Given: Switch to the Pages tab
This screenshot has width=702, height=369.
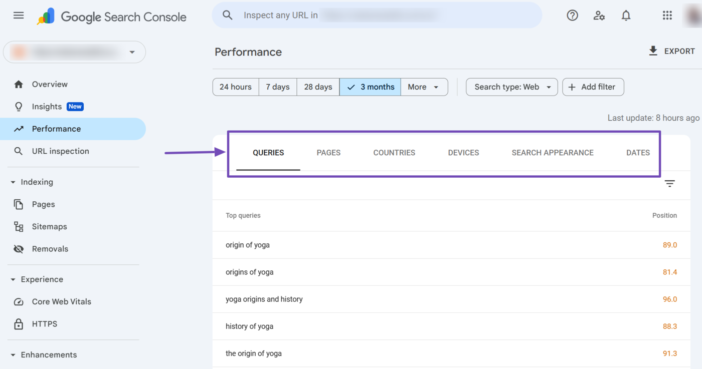Looking at the screenshot, I should (x=328, y=153).
